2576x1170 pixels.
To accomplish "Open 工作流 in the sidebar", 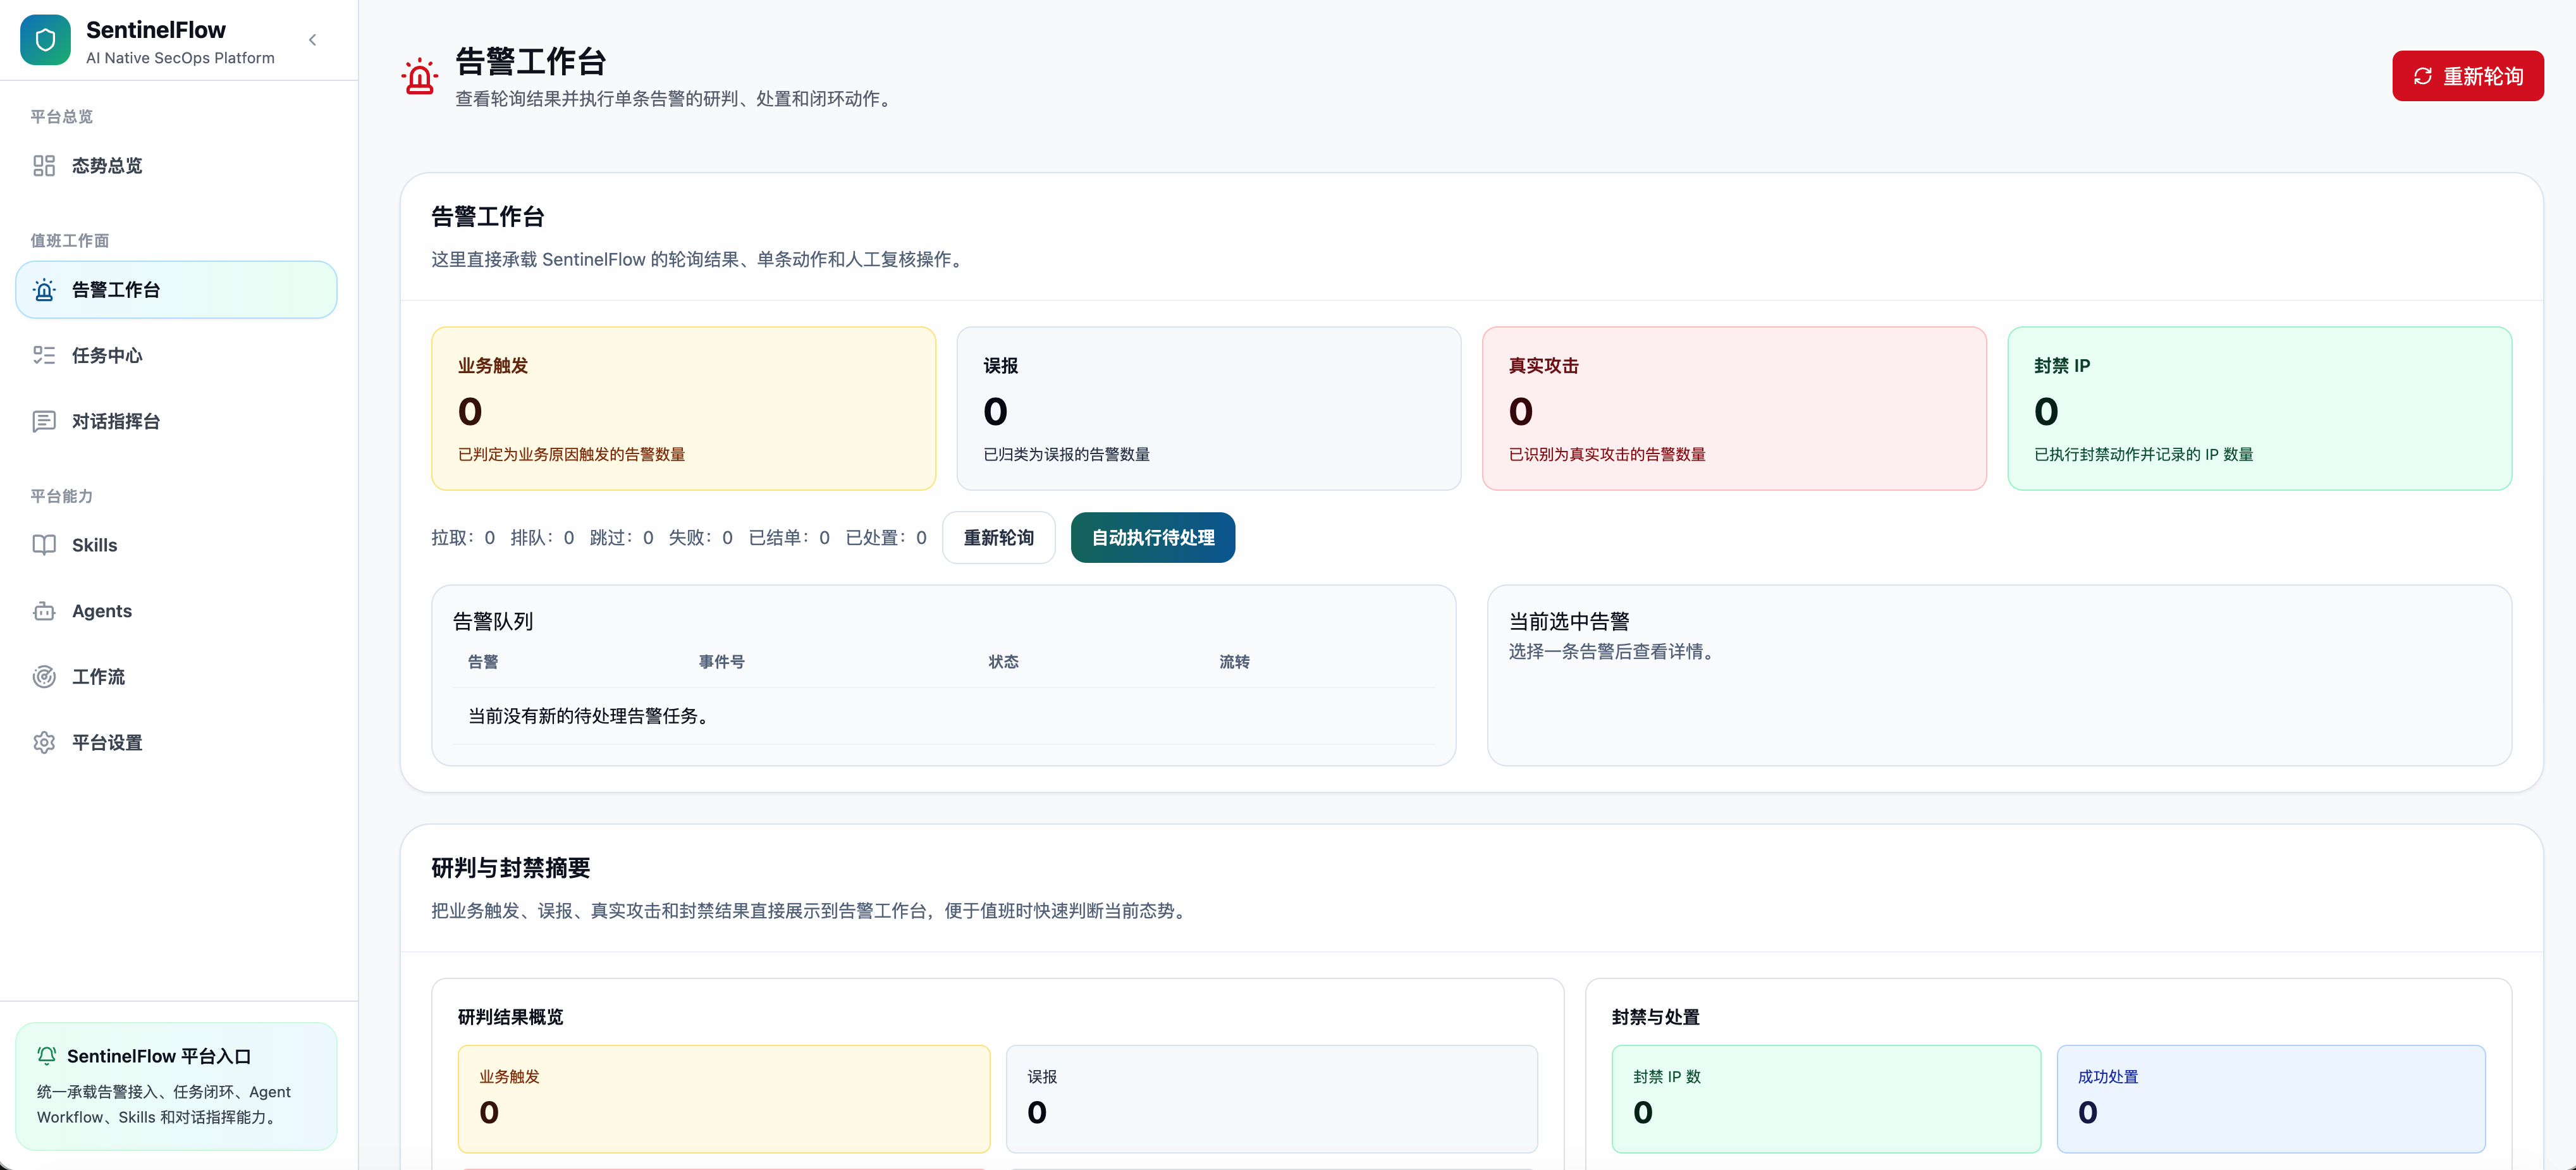I will (177, 677).
